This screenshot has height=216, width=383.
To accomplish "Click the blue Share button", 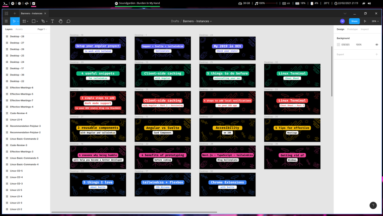I will click(x=354, y=21).
